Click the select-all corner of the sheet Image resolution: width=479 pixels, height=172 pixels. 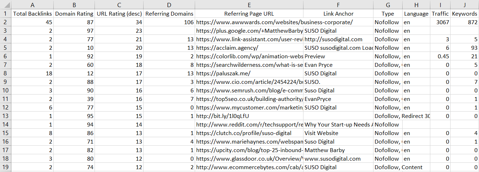5,5
